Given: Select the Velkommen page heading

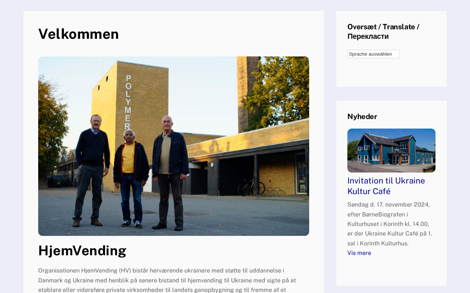Looking at the screenshot, I should pyautogui.click(x=79, y=34).
